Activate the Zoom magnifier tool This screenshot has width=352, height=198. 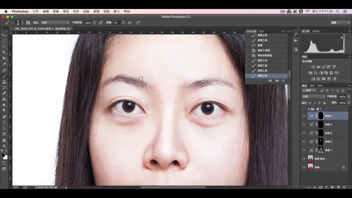(x=4, y=146)
